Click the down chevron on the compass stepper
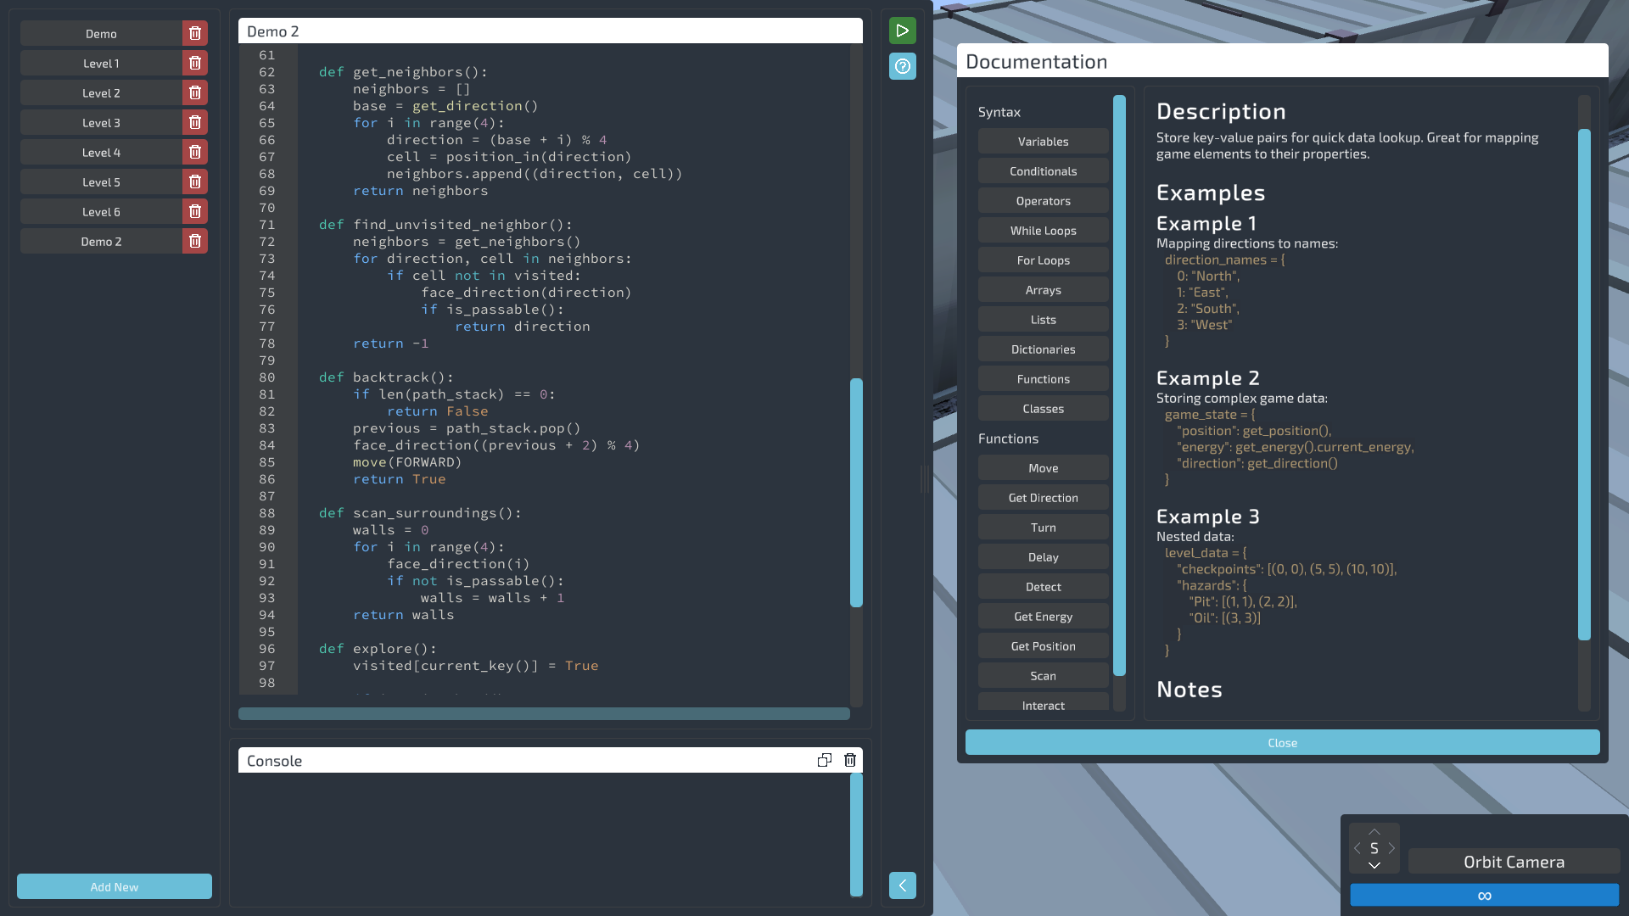 [1374, 866]
